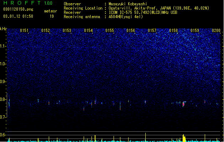Click the 0154 time marker
The height and width of the screenshot is (142, 224).
88,31
